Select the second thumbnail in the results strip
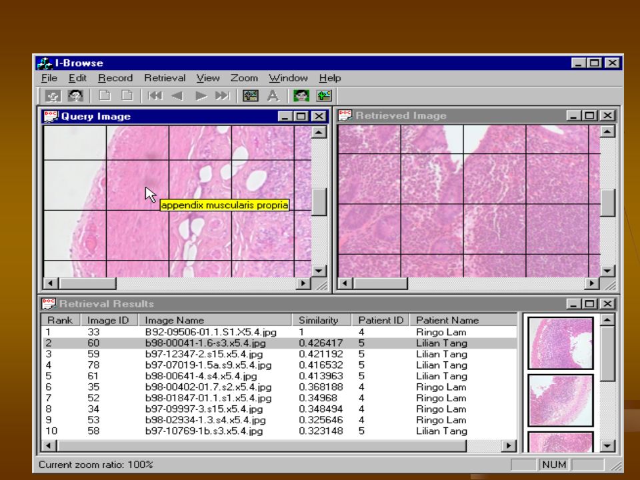Screen dimensions: 640x480 (561, 401)
